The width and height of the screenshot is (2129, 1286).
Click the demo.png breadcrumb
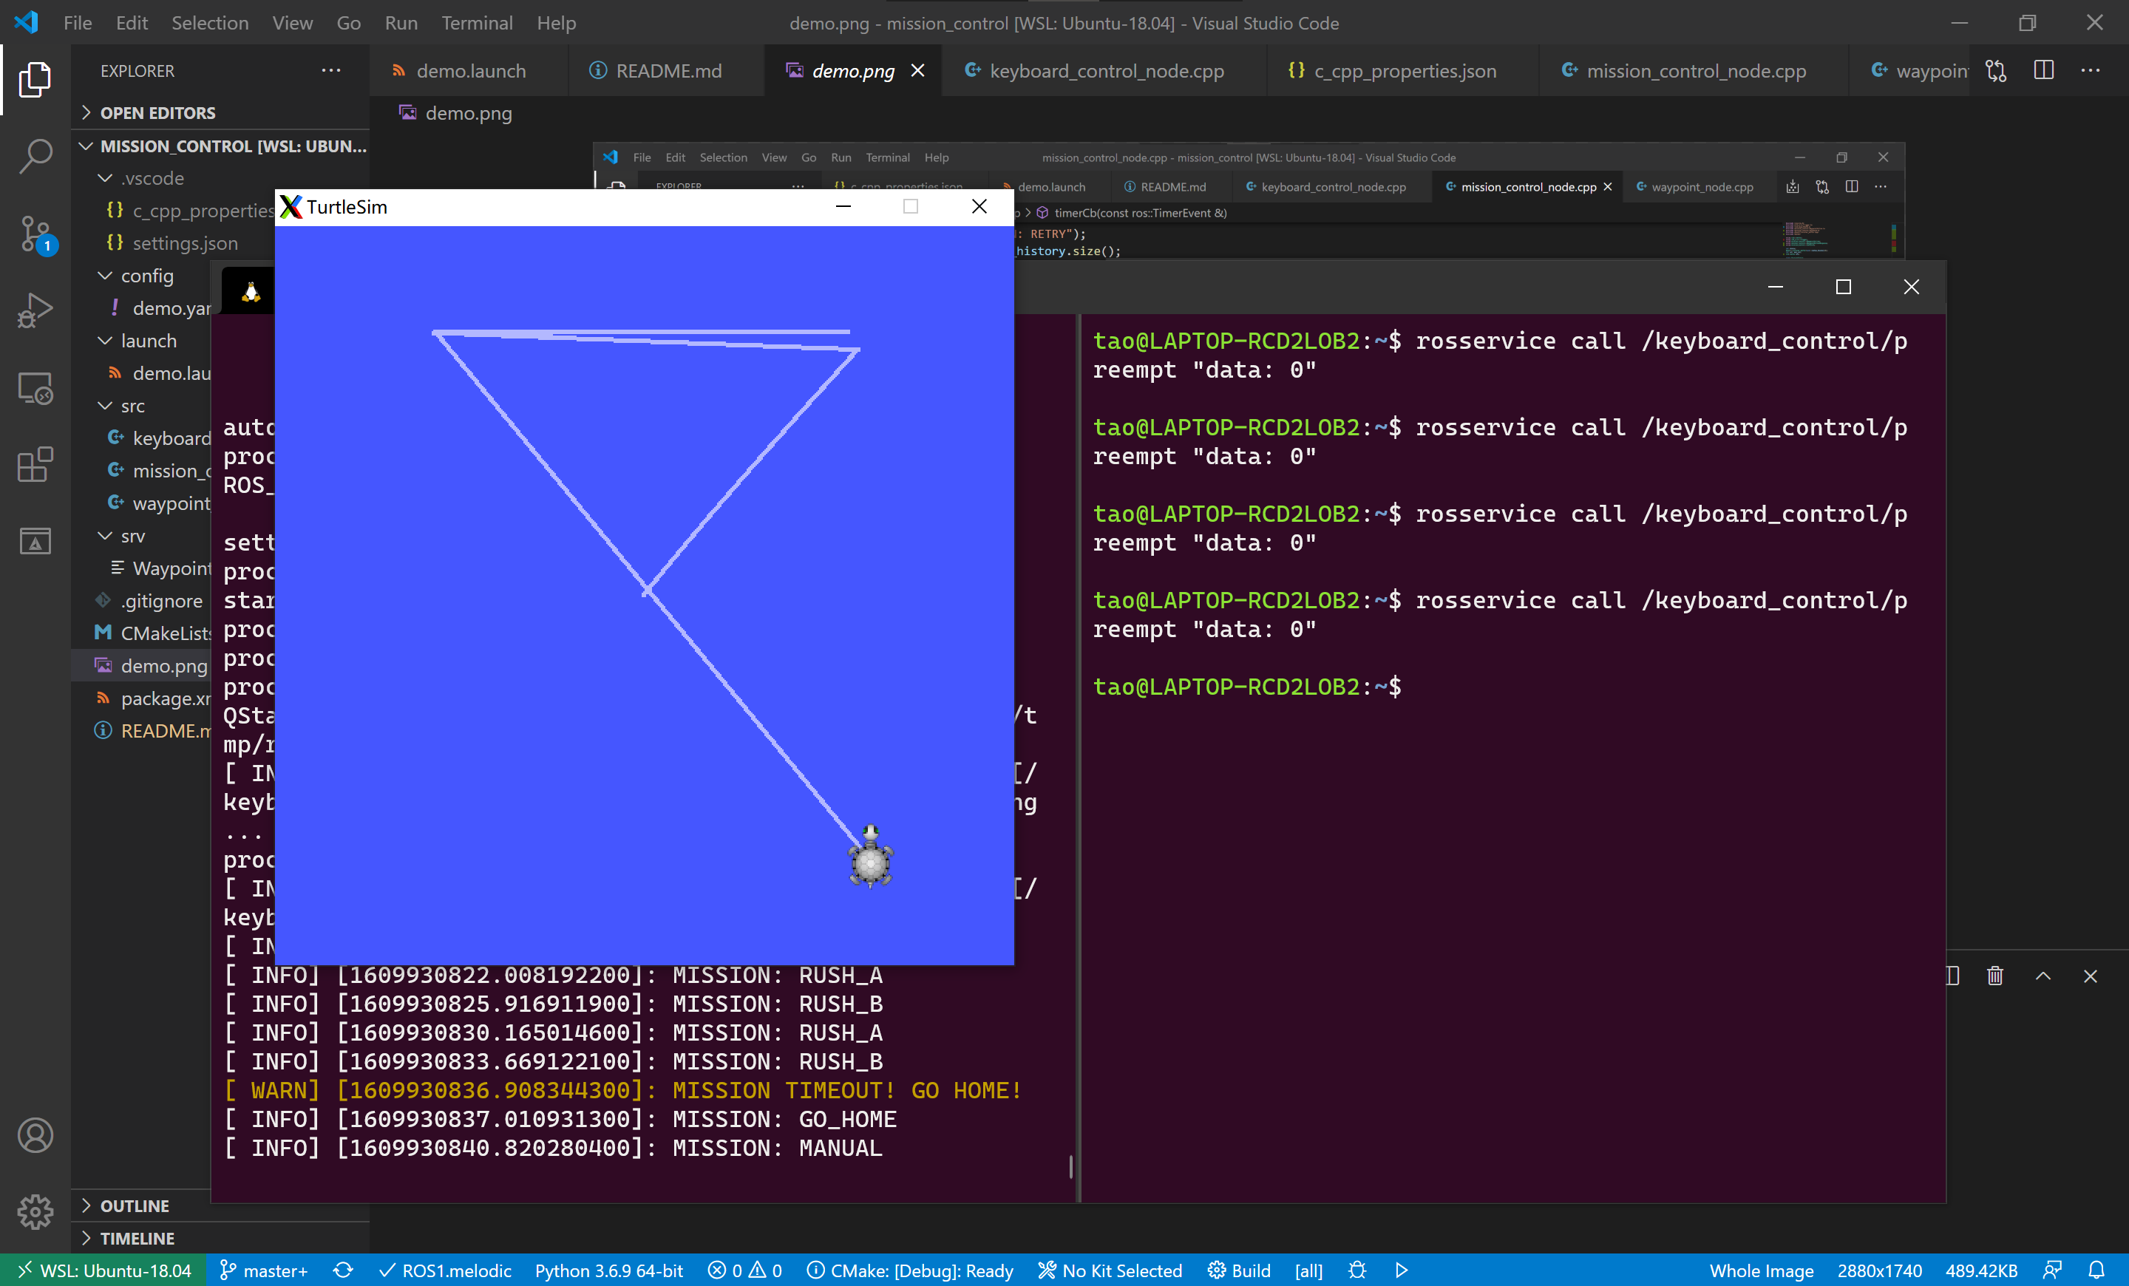coord(455,113)
